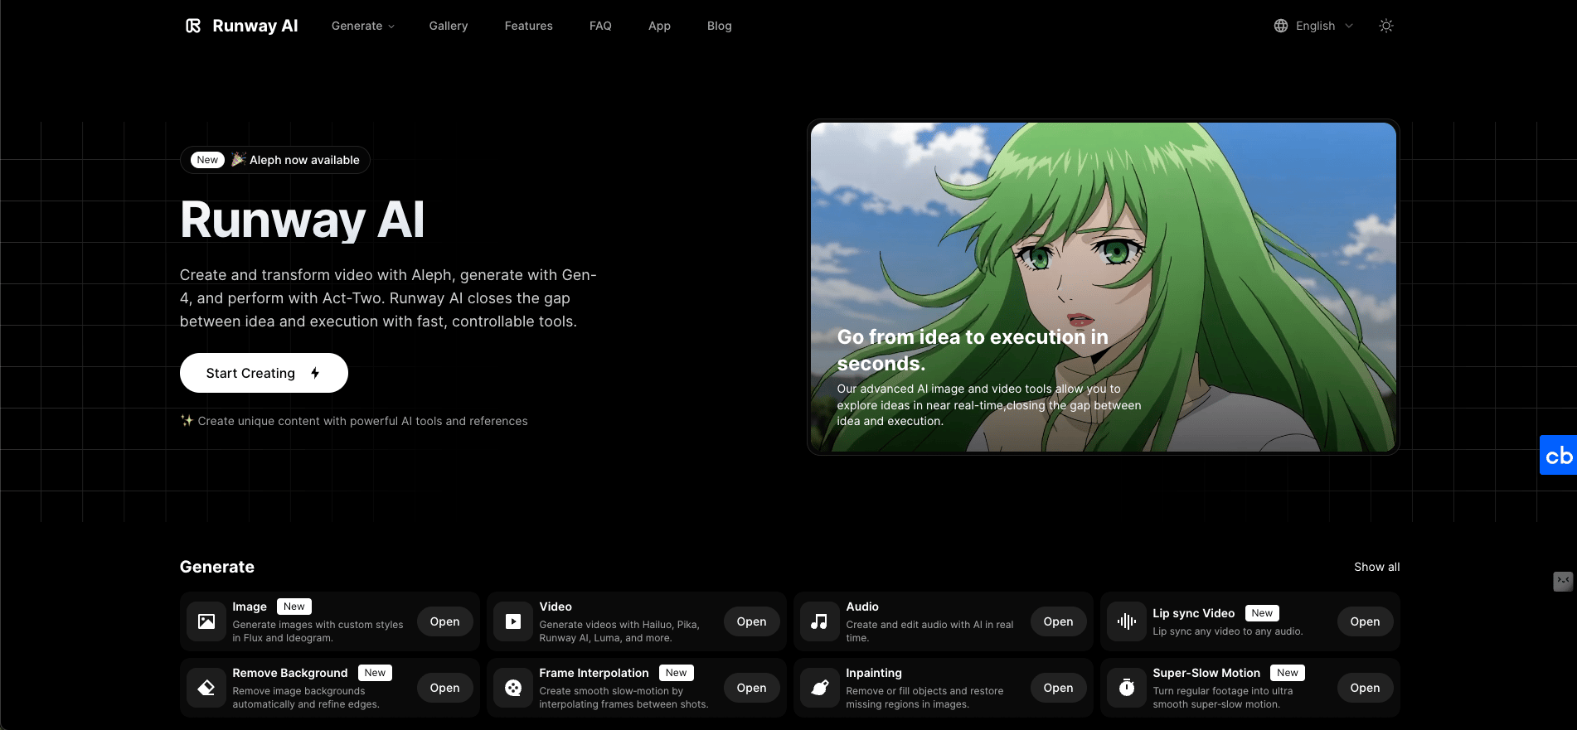Click the Lip sync Video title
Screen dimensions: 1577x730
(x=1193, y=613)
